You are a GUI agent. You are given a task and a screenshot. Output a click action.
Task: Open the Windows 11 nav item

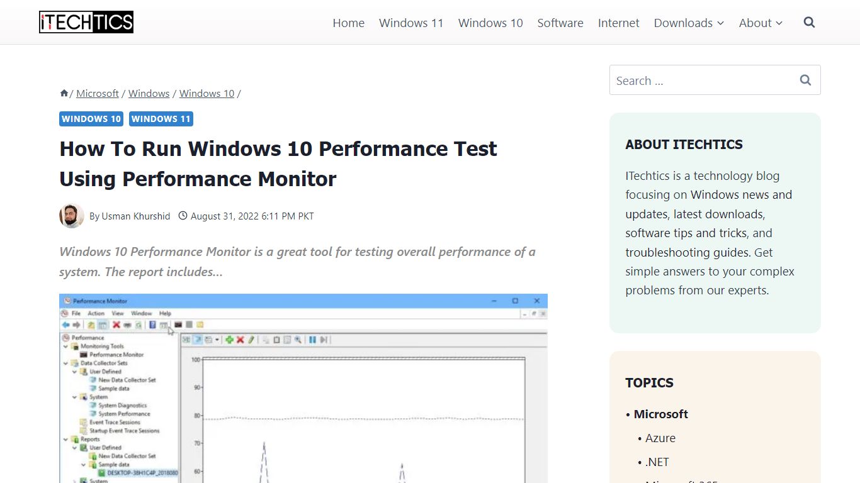pyautogui.click(x=411, y=23)
